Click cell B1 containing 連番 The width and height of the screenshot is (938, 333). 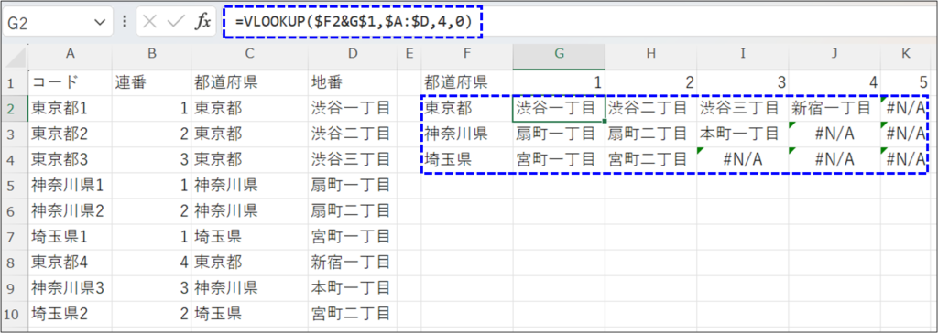click(151, 82)
